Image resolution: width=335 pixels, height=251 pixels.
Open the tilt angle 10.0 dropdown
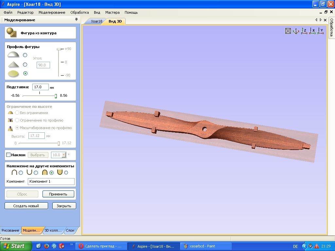pos(64,155)
